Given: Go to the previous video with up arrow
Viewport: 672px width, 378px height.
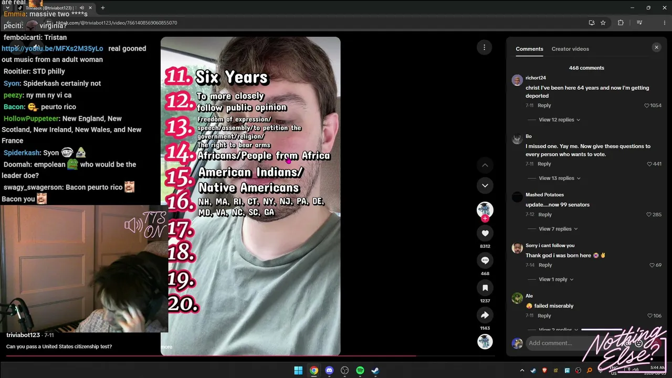Looking at the screenshot, I should click(x=485, y=165).
